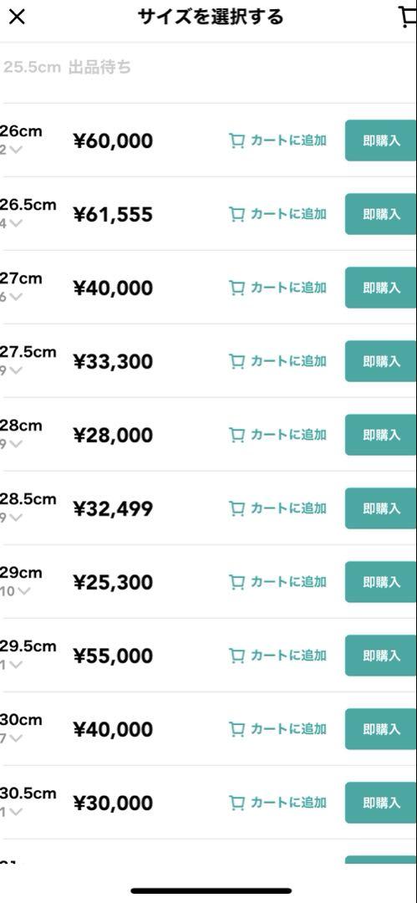Screen dimensions: 417x903
Task: Buy the 30cm ¥40,000 size instantly
Action: [x=381, y=729]
